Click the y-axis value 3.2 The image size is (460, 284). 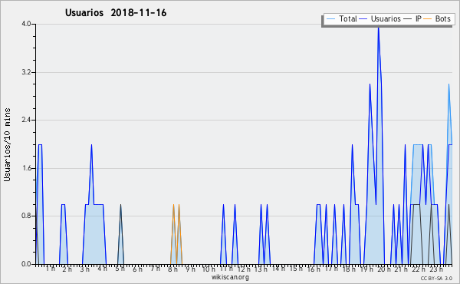[26, 72]
